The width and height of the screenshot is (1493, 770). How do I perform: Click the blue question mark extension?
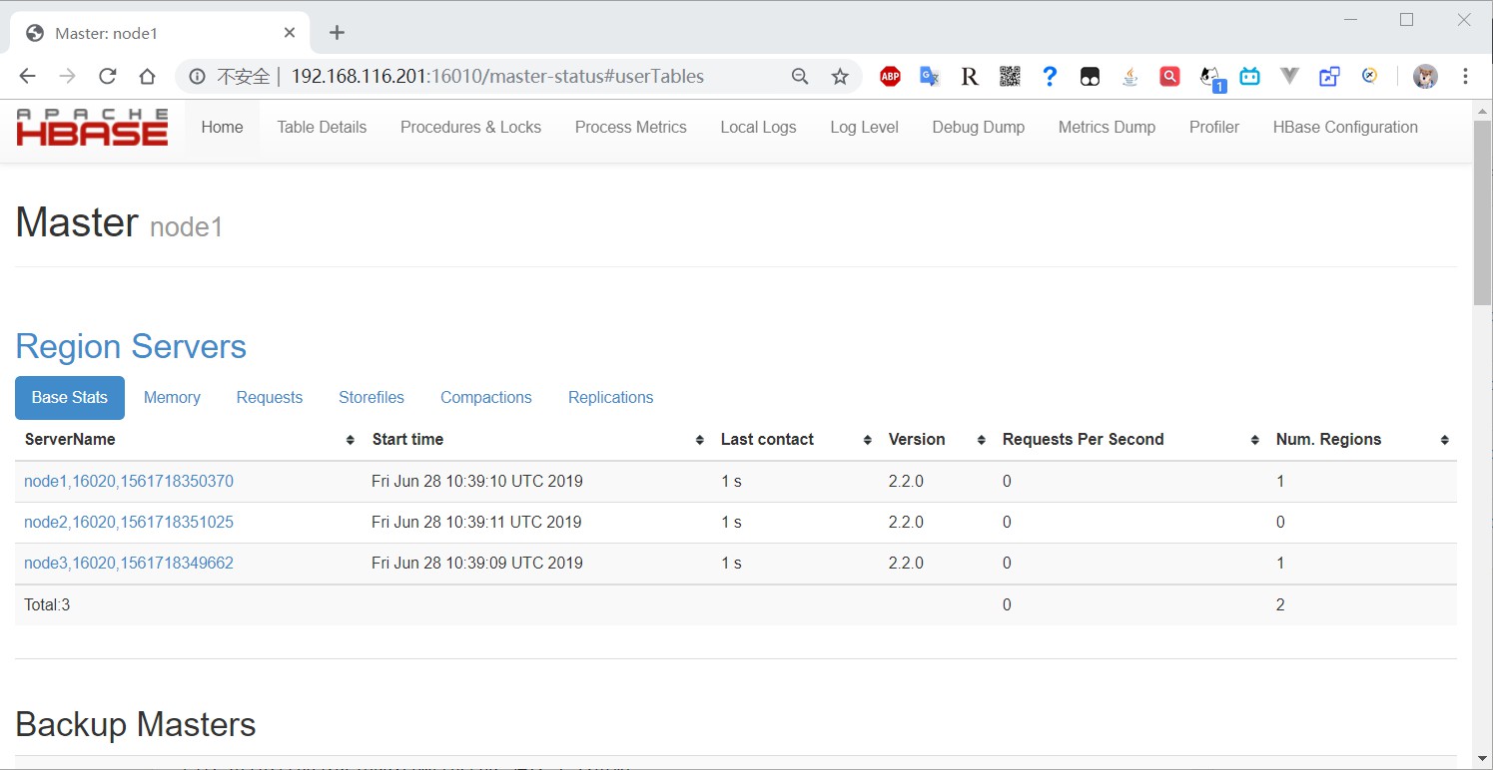tap(1050, 77)
